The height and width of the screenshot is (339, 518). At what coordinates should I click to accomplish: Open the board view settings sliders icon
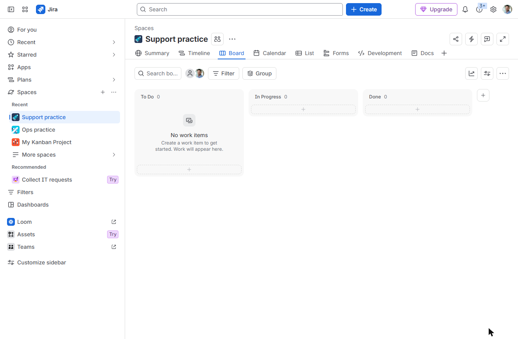tap(487, 73)
